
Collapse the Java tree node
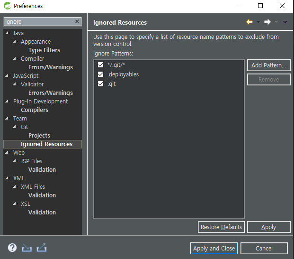point(7,33)
